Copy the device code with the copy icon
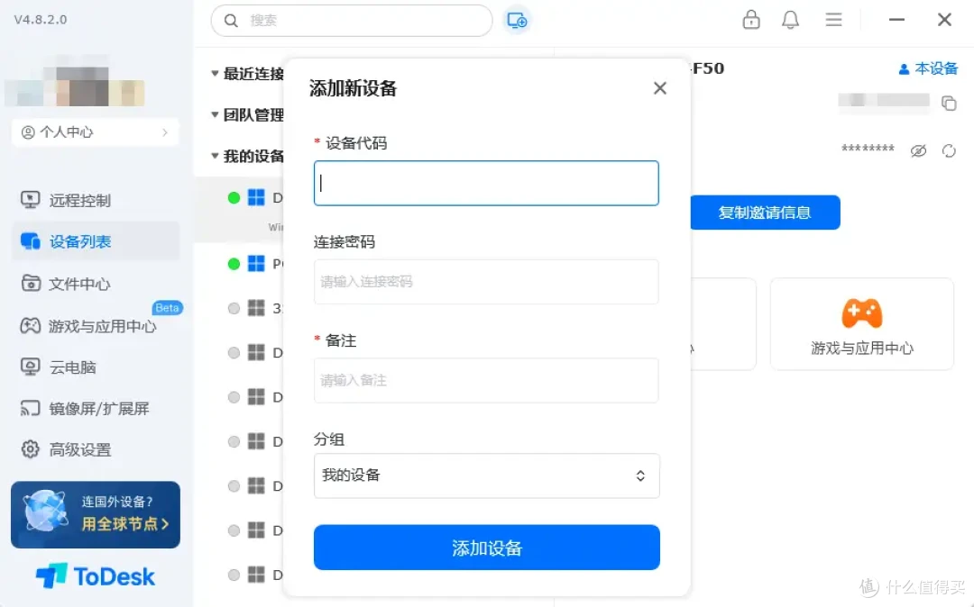The width and height of the screenshot is (974, 607). [x=949, y=103]
